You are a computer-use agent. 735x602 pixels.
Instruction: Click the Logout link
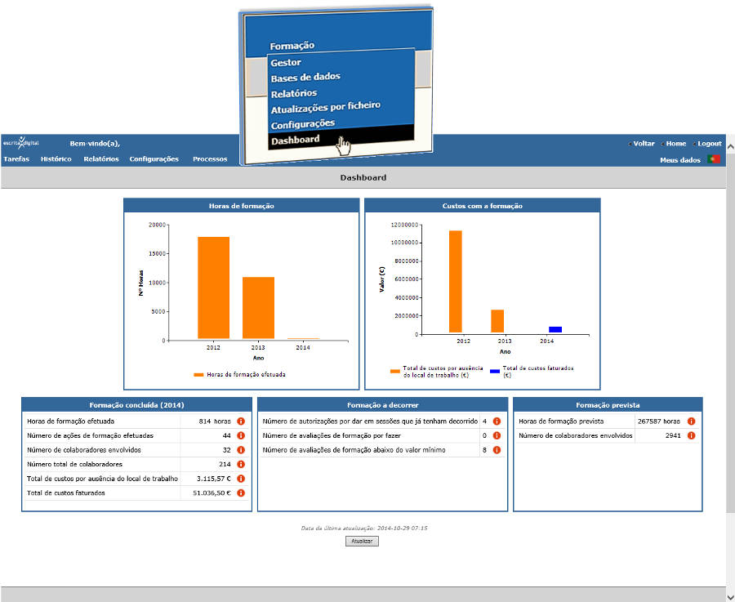point(709,144)
